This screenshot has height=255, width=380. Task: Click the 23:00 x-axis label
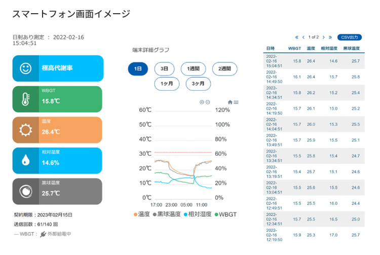[171, 205]
